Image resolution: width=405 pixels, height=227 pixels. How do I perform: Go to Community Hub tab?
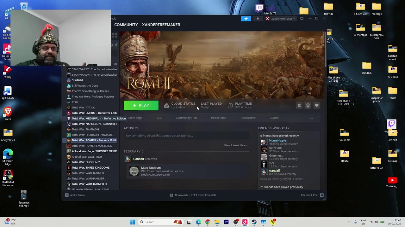pos(186,118)
